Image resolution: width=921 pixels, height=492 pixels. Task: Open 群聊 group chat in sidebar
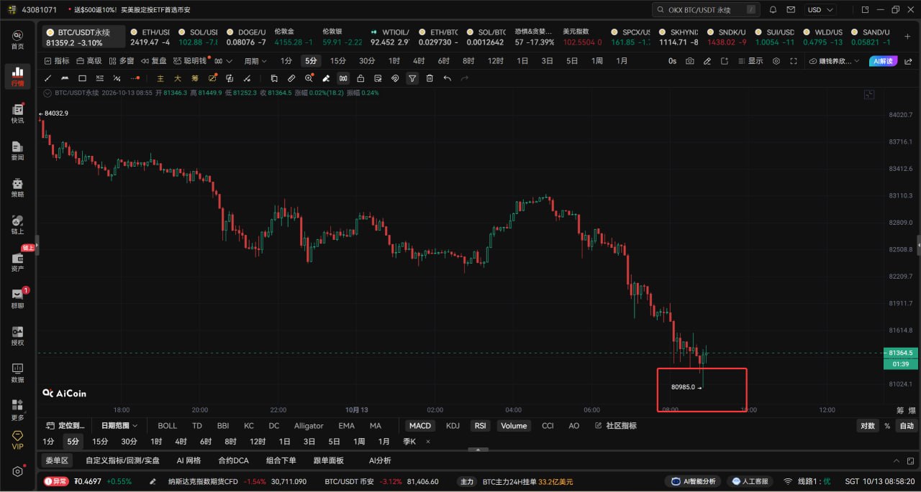[x=17, y=299]
